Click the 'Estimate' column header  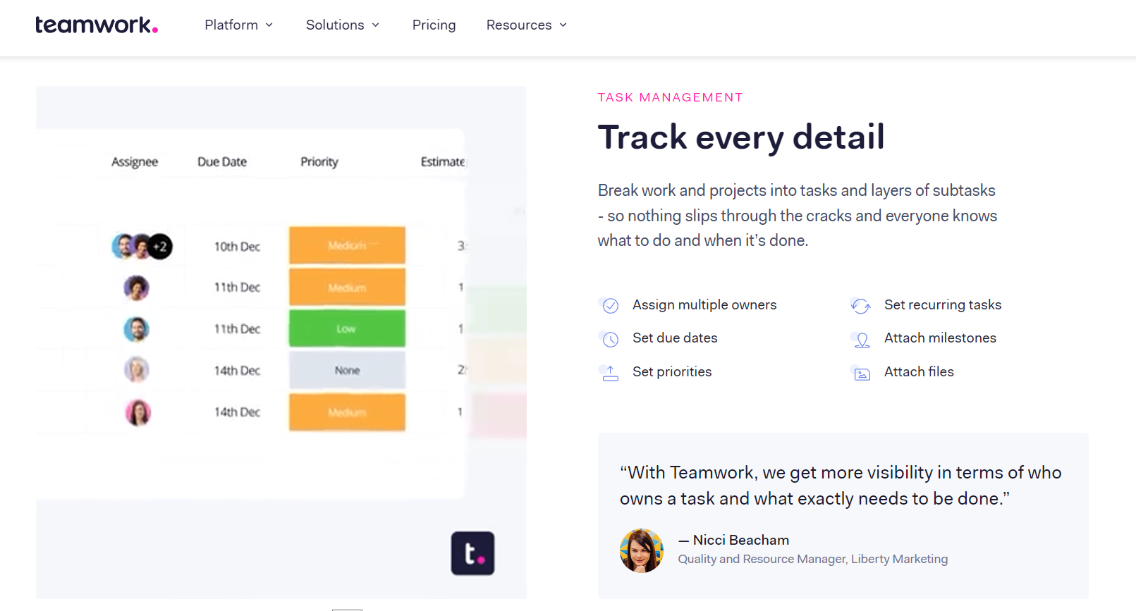point(443,161)
